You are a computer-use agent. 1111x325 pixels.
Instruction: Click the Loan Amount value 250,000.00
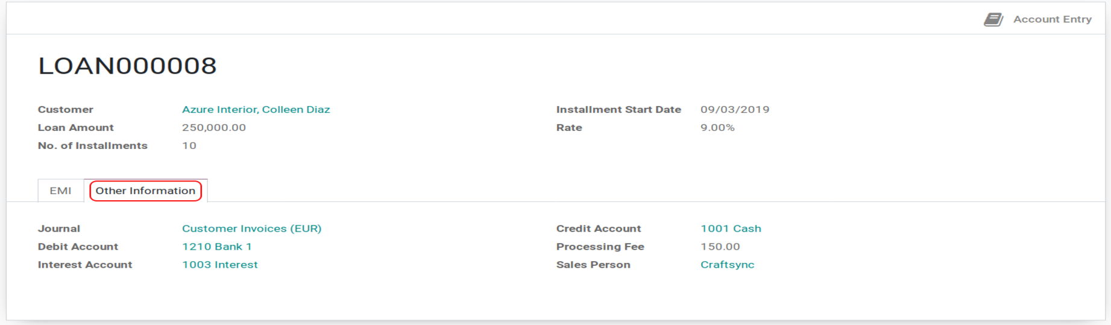pyautogui.click(x=213, y=128)
